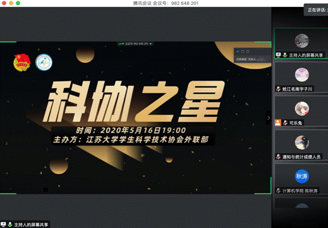Click the muted mic icon beside 姓江名南字子川
Image resolution: width=328 pixels, height=228 pixels.
click(279, 89)
